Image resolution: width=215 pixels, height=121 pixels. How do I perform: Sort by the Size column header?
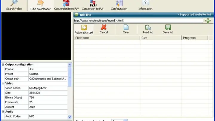pos(161,38)
